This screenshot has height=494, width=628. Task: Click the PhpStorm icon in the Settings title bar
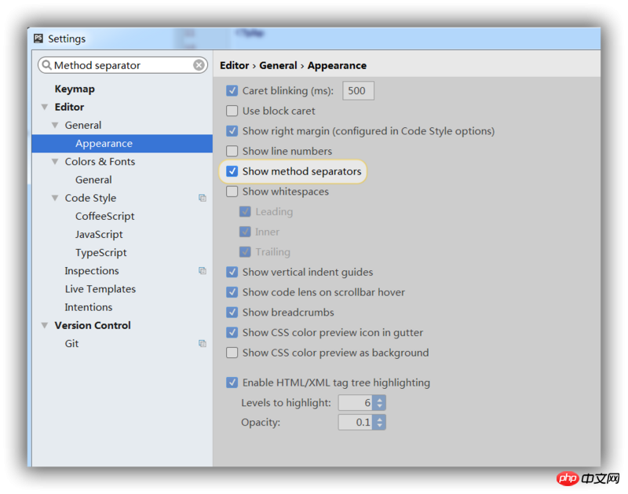[38, 38]
